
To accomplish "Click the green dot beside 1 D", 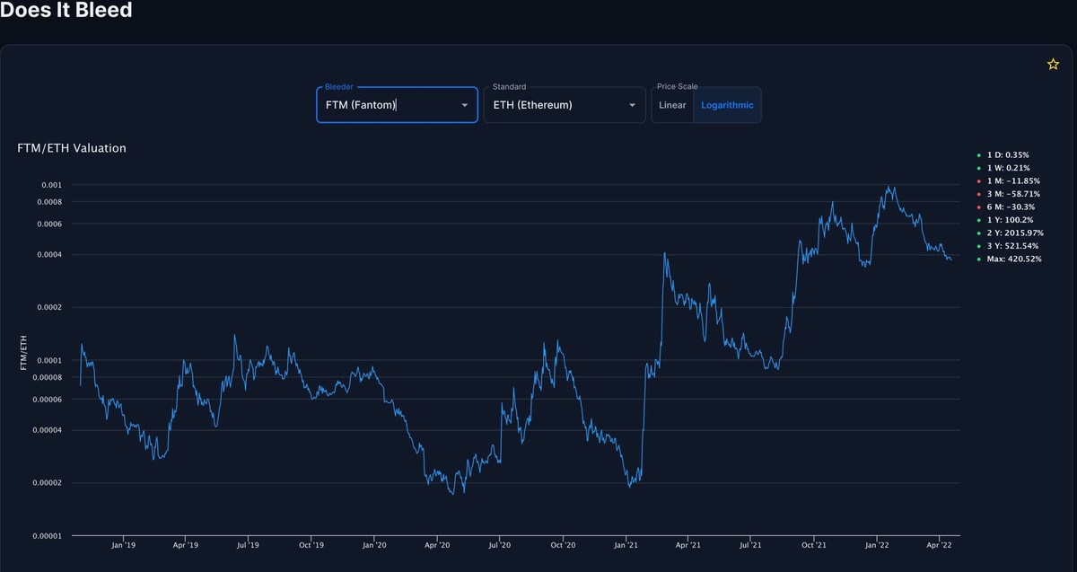I will click(979, 155).
